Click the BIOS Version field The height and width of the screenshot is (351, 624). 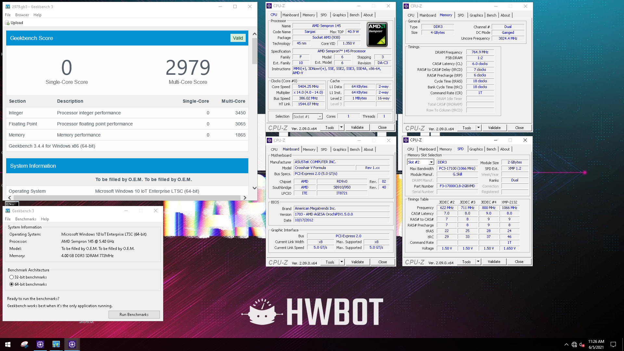(x=342, y=214)
